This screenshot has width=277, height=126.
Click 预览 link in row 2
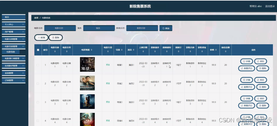coord(108,84)
